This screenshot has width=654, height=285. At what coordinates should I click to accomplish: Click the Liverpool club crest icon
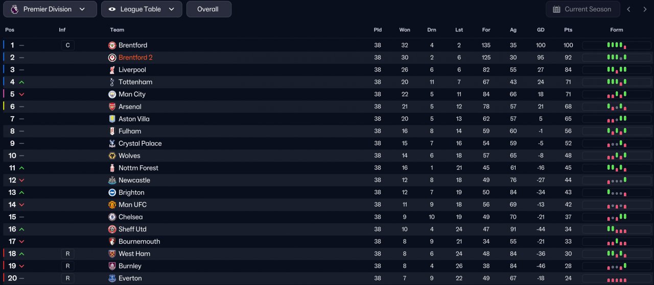[x=112, y=70]
